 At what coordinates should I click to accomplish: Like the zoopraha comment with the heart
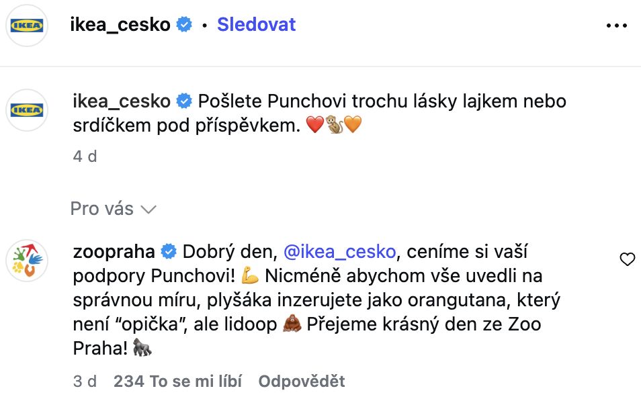627,259
